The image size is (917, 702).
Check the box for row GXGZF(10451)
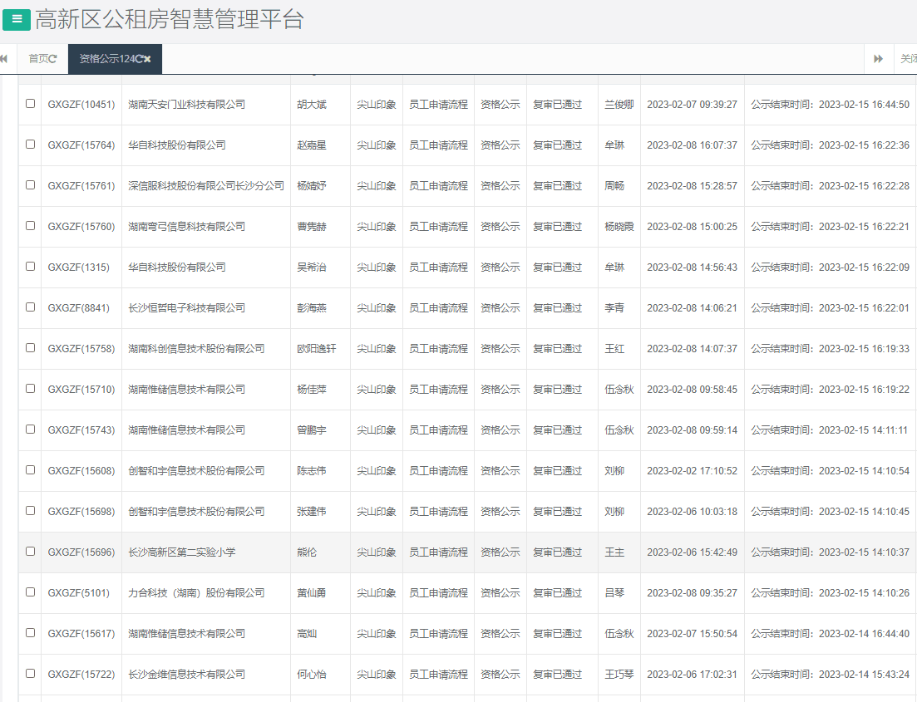click(x=31, y=104)
